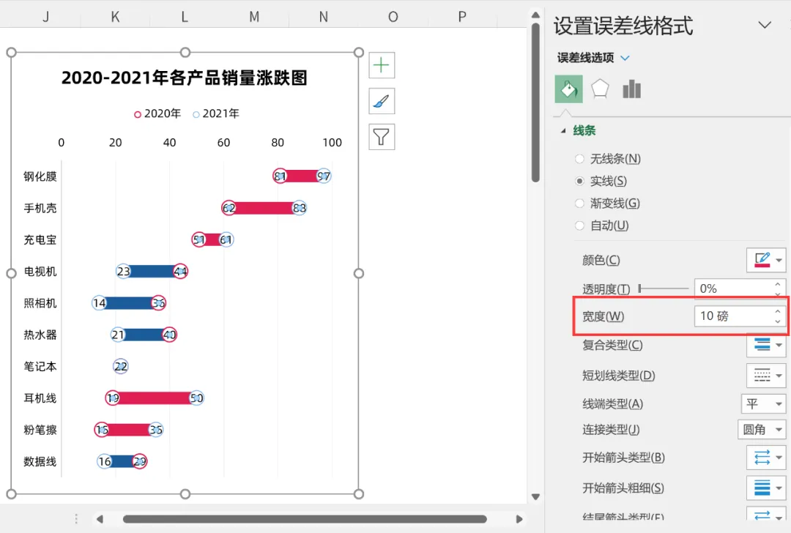
Task: Click the Chart Elements plus icon
Action: tap(382, 65)
